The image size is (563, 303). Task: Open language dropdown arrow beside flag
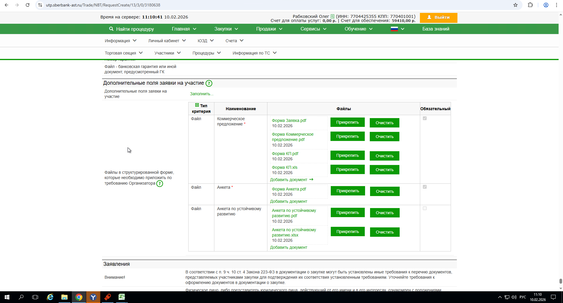click(x=403, y=29)
